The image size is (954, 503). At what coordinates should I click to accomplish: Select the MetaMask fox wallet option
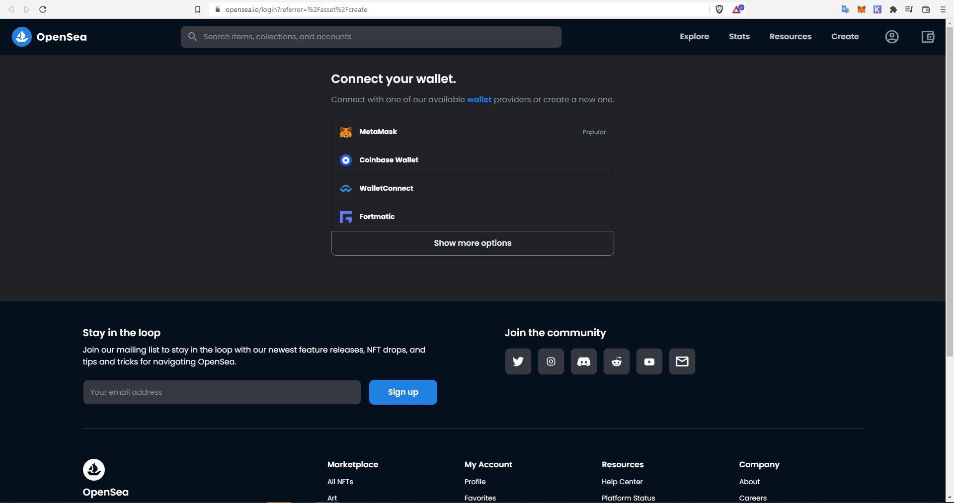(473, 132)
